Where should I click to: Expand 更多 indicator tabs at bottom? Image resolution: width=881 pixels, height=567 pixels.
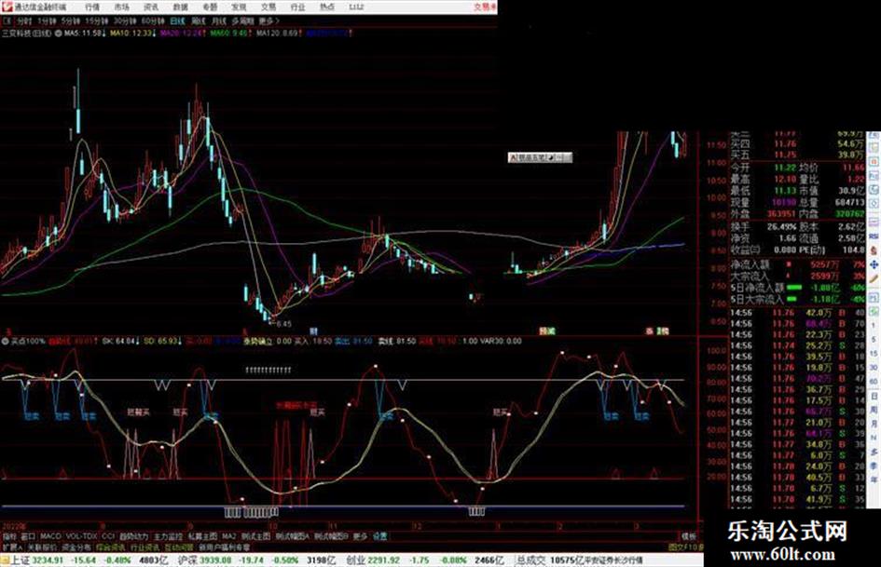click(x=360, y=536)
